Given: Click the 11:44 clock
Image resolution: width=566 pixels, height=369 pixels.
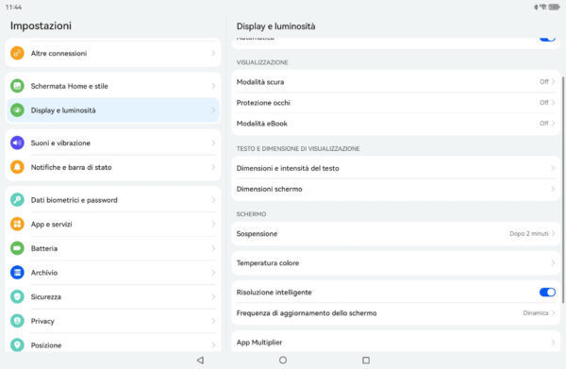Looking at the screenshot, I should coord(14,7).
